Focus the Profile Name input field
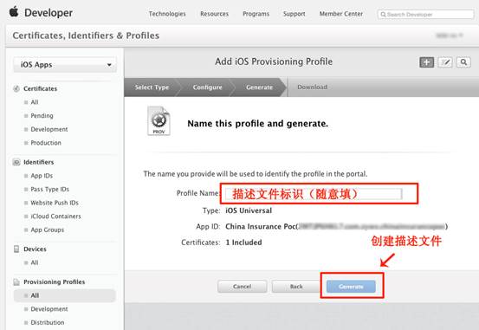The height and width of the screenshot is (330, 479). 314,194
